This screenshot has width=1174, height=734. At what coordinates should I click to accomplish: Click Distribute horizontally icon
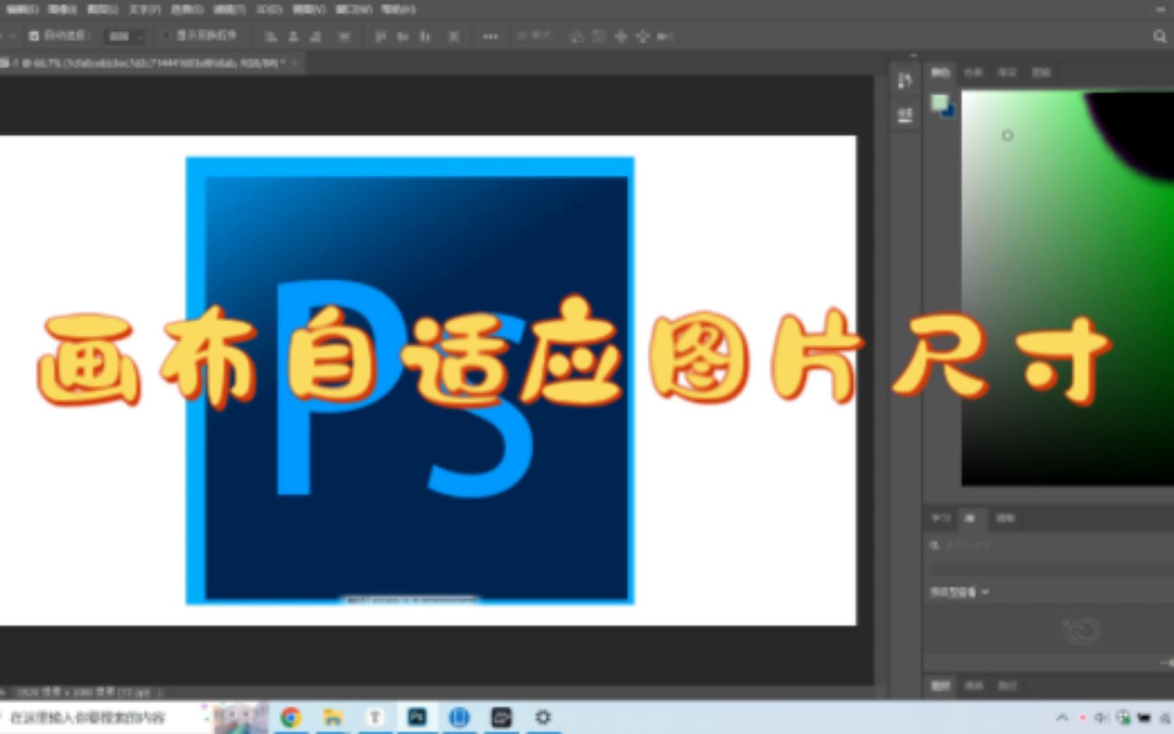coord(454,37)
